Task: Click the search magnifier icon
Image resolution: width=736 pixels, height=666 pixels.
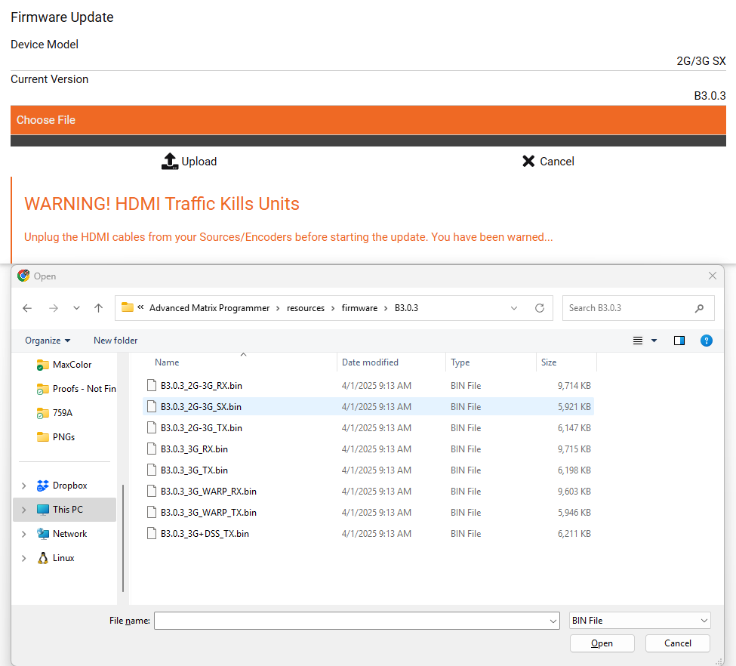Action: coord(699,308)
